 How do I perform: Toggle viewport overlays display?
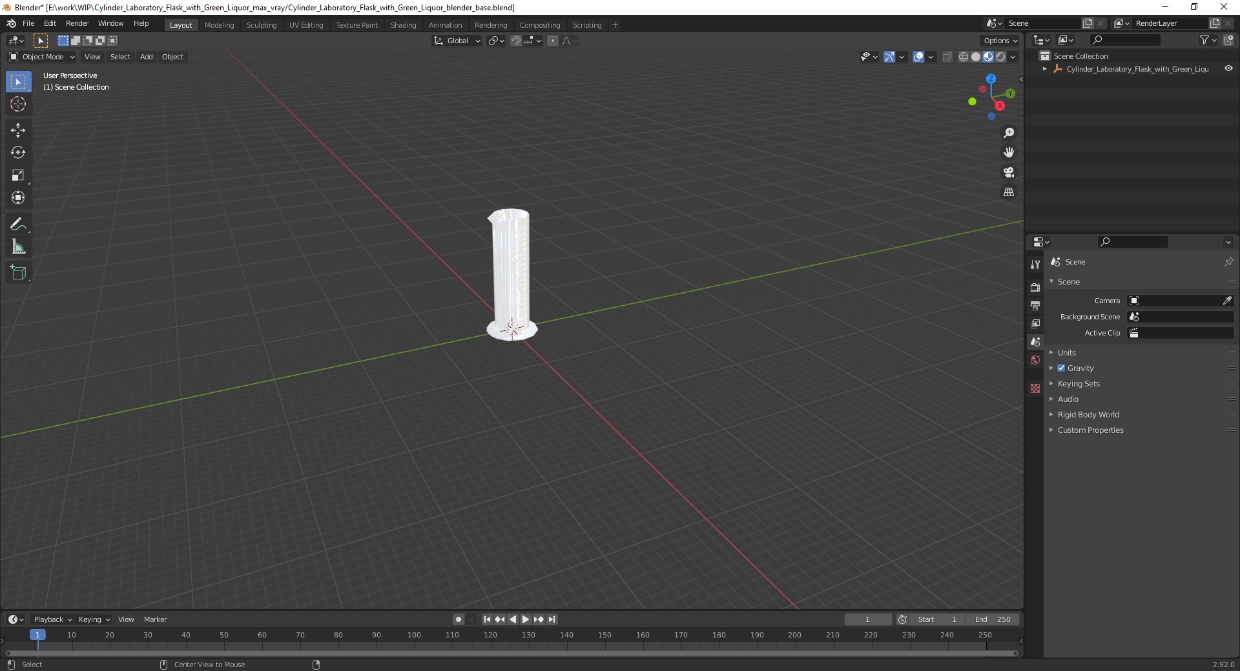(918, 57)
